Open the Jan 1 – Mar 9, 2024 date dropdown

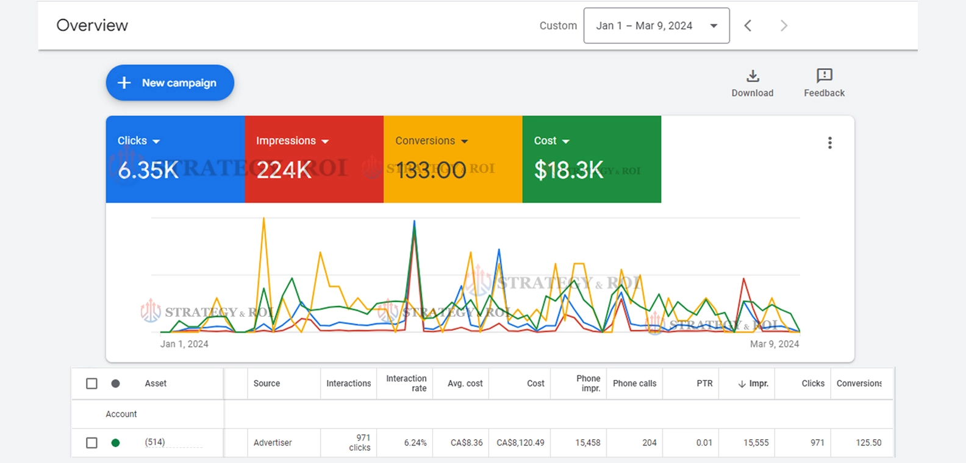(x=656, y=26)
